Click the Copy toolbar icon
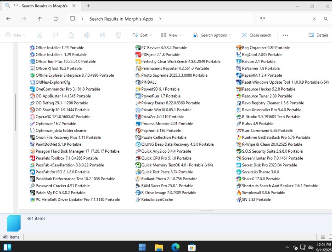 point(55,35)
